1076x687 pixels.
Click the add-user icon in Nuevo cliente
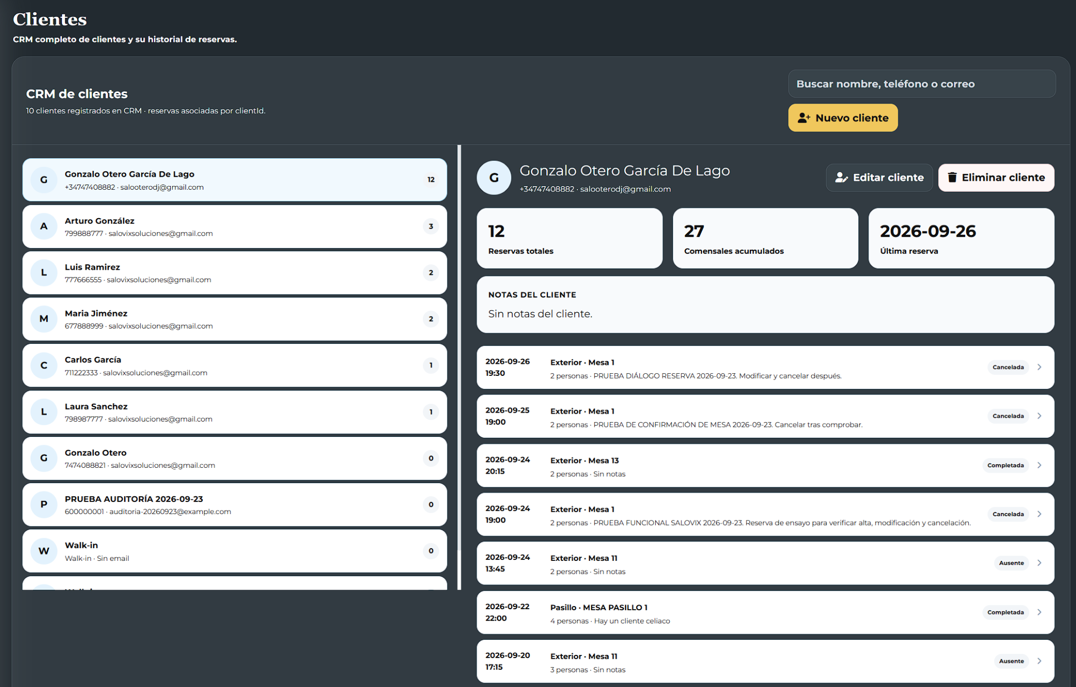804,118
